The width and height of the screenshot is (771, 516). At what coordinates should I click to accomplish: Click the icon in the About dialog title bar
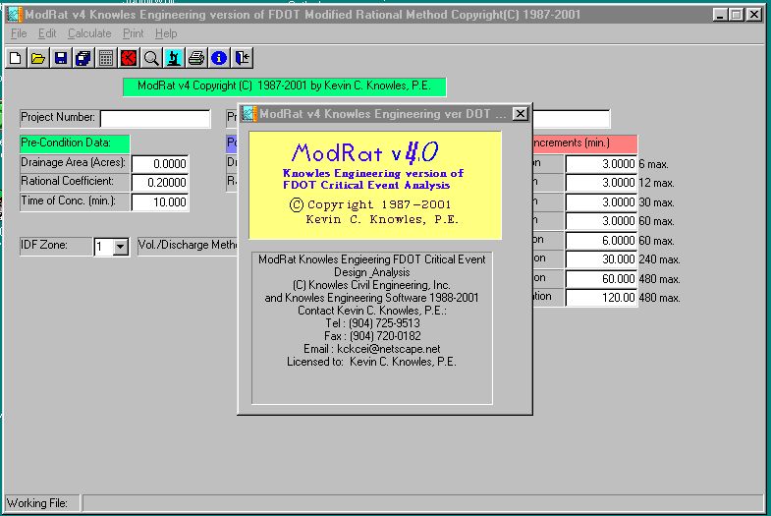249,114
